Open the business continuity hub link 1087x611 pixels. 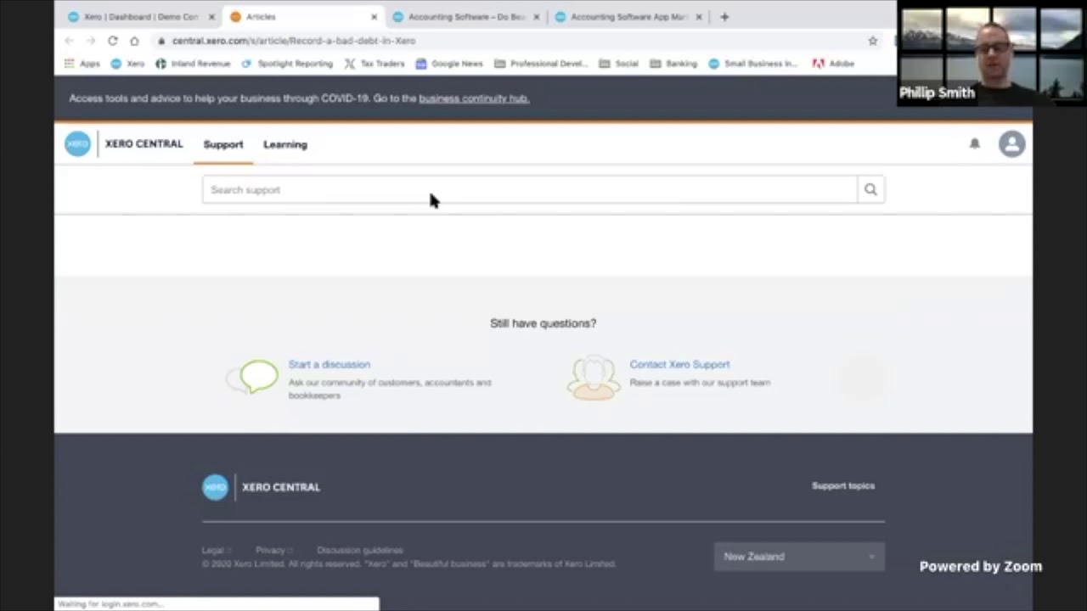point(474,98)
